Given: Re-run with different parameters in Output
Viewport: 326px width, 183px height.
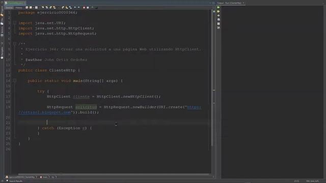Looking at the screenshot, I should 219,11.
